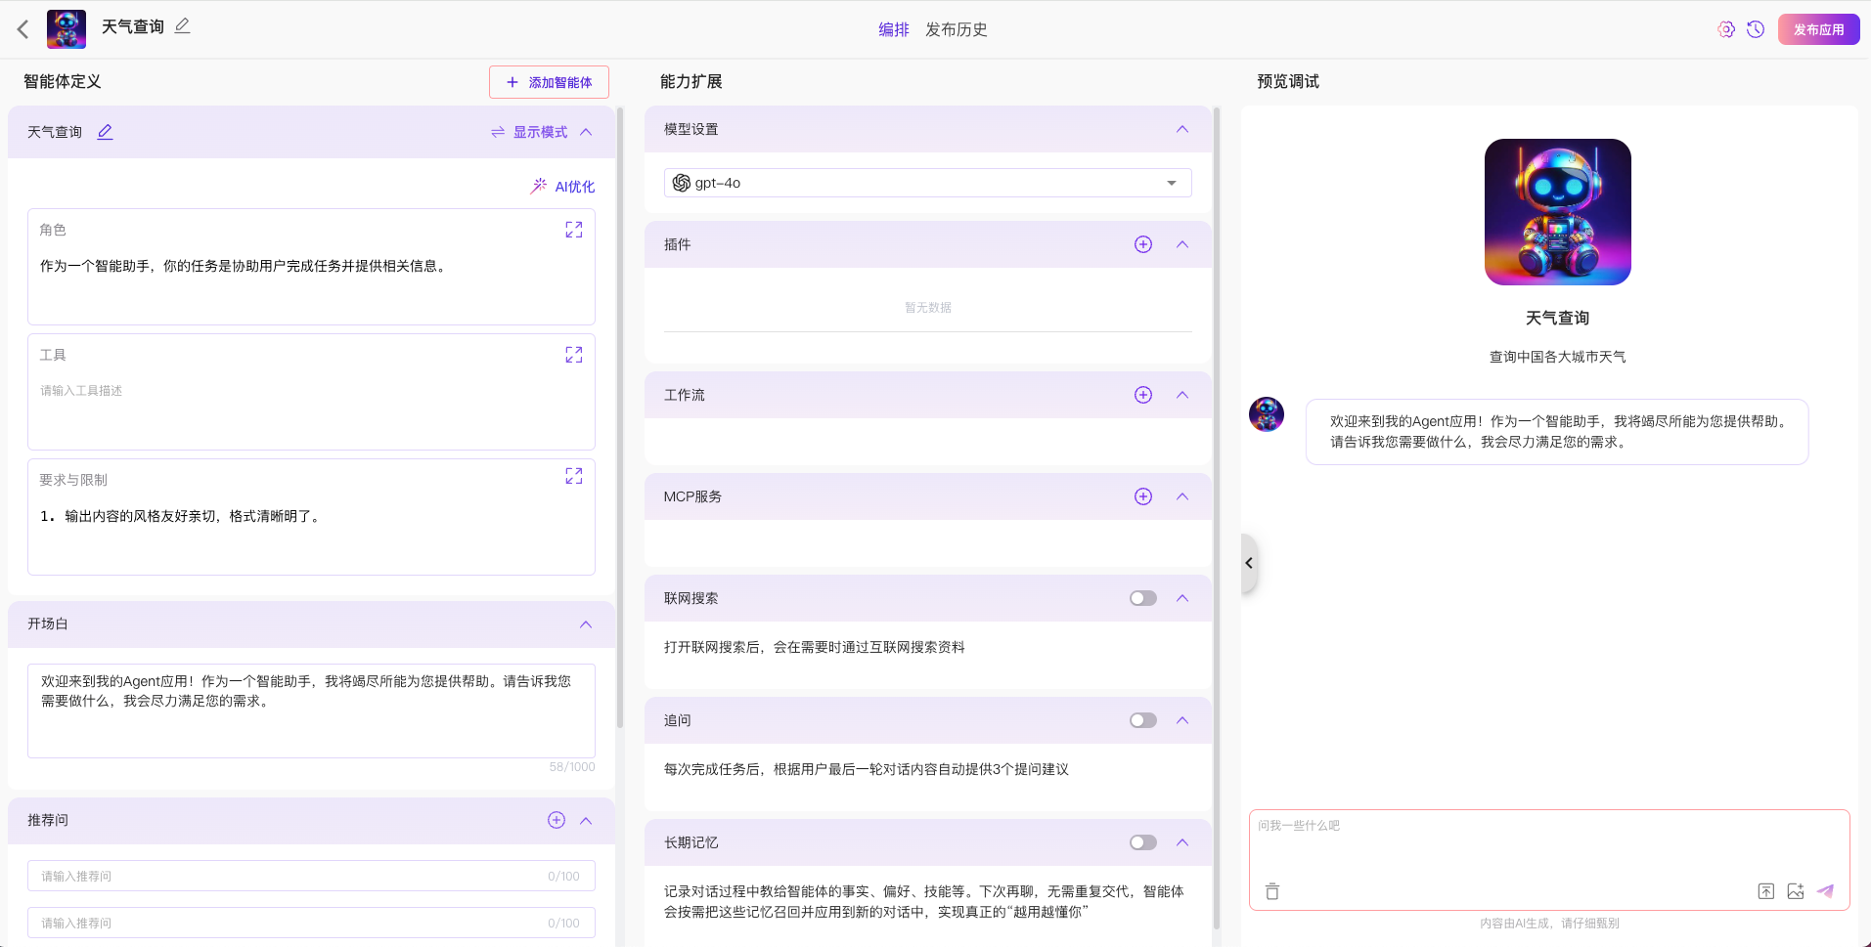This screenshot has height=947, width=1871.
Task: Click 显示模式 switch link
Action: pyautogui.click(x=529, y=132)
